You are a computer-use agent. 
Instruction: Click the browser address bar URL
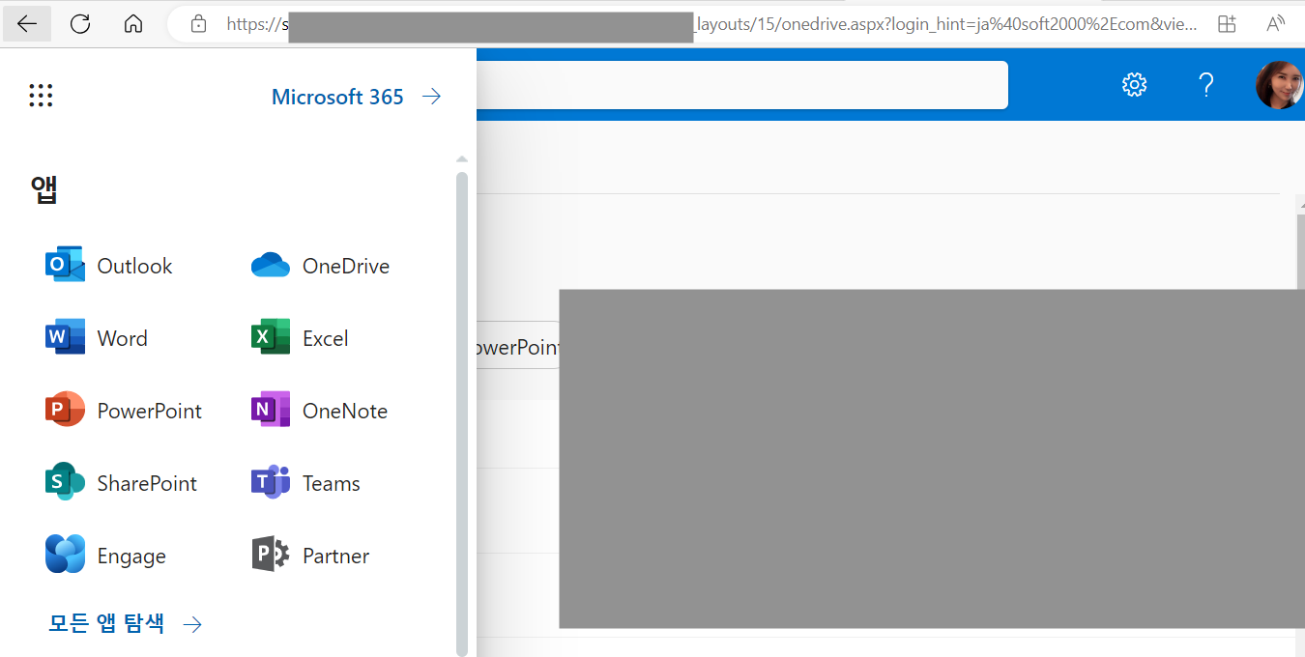(x=712, y=24)
